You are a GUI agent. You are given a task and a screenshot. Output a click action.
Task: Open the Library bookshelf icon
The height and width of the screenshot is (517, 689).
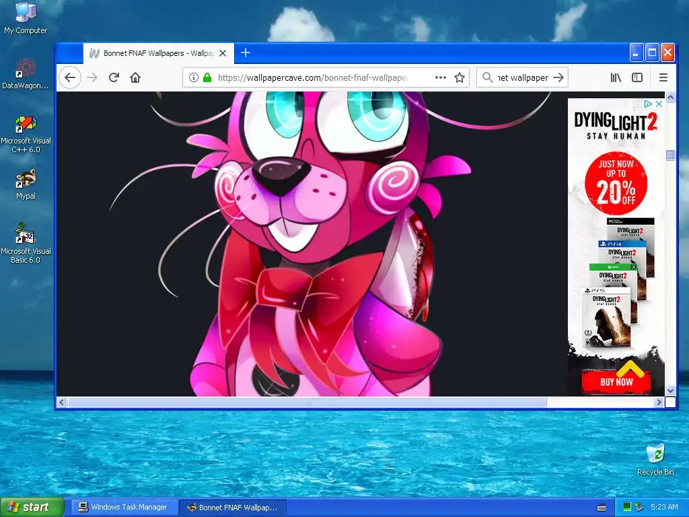[616, 78]
